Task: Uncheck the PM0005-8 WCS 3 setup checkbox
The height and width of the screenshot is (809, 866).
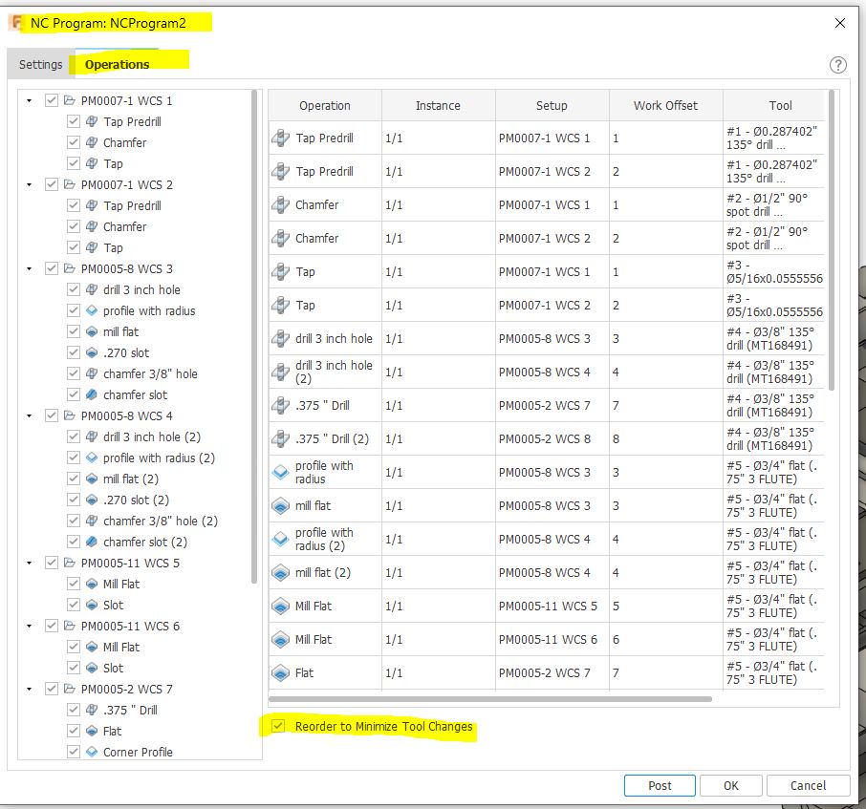Action: tap(51, 268)
